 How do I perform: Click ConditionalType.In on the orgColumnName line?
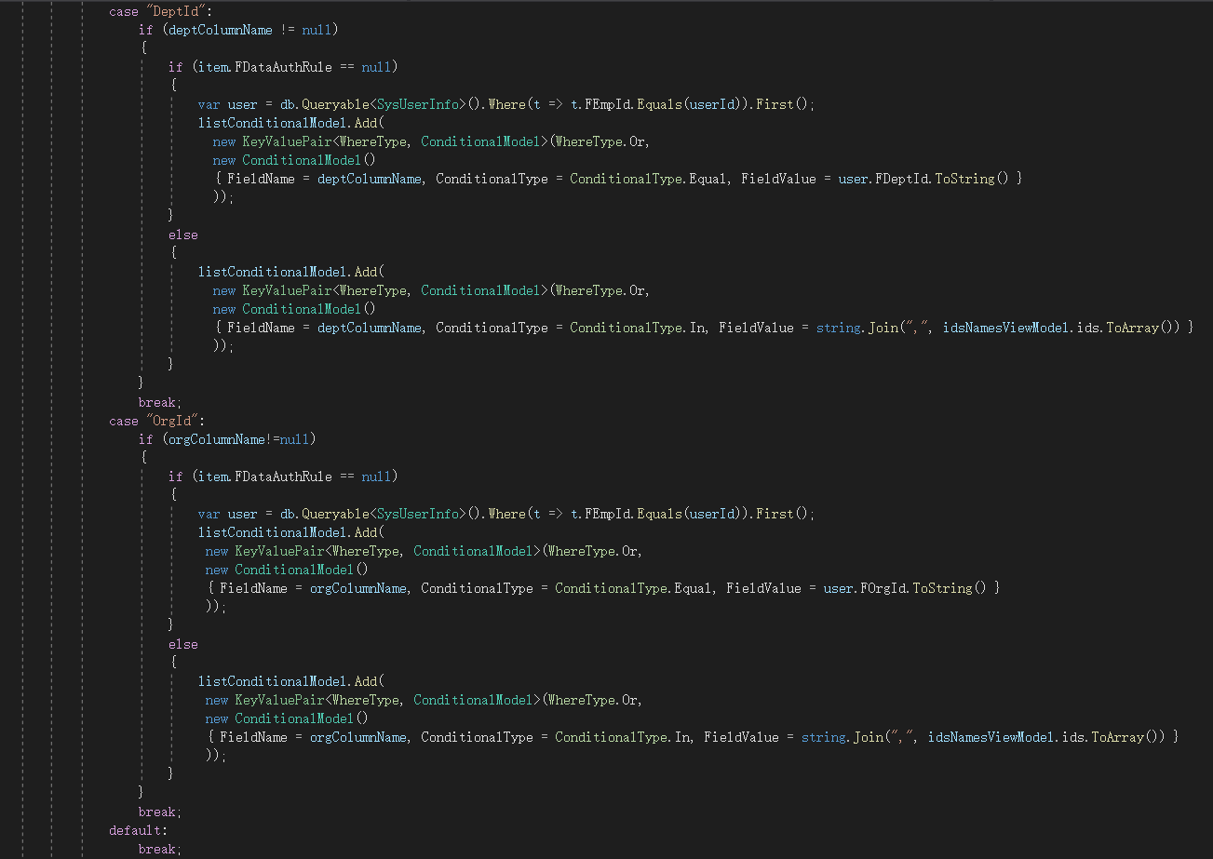pos(622,737)
